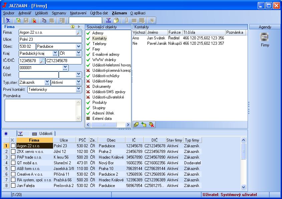The image size is (282, 199).
Task: Select the checkbox for QT mobil a.s.
Action: (13, 163)
